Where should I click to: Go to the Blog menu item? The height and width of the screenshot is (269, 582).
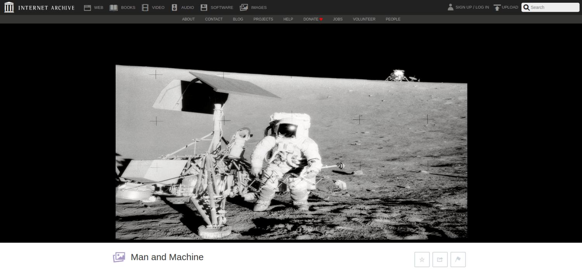238,19
